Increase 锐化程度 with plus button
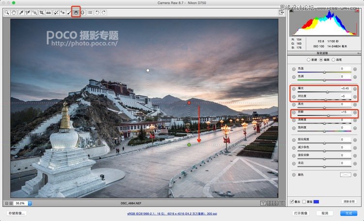 click(x=355, y=140)
